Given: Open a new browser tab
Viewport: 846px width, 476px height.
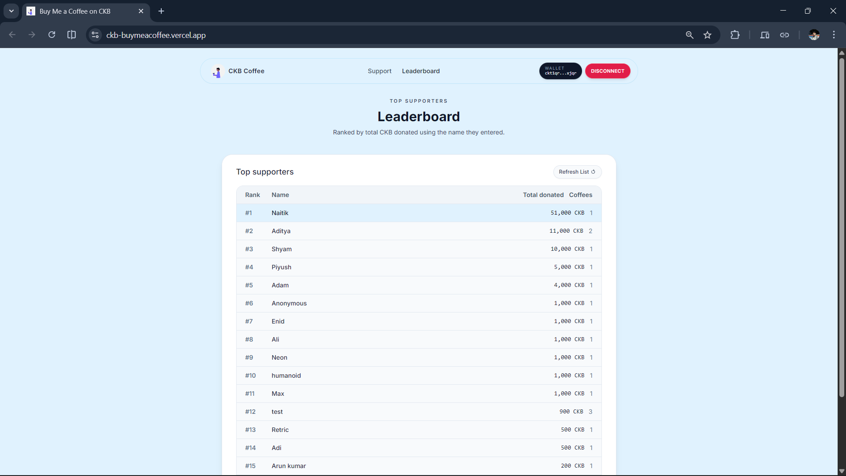Looking at the screenshot, I should (161, 11).
